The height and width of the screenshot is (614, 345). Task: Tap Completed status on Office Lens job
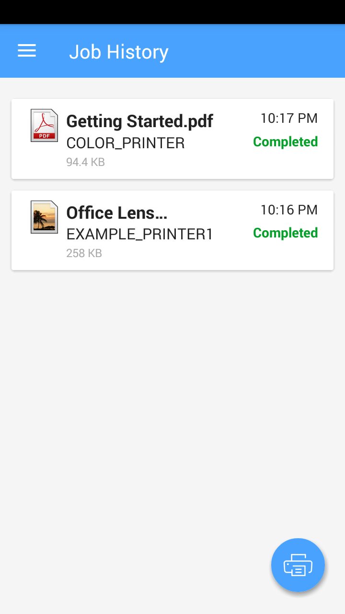pyautogui.click(x=285, y=233)
